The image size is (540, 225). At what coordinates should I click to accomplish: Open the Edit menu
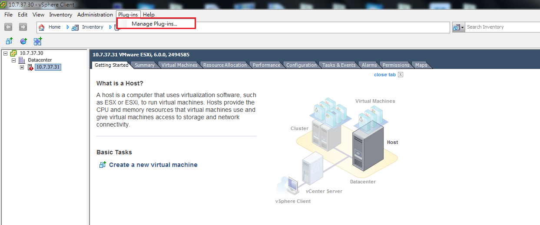tap(23, 15)
